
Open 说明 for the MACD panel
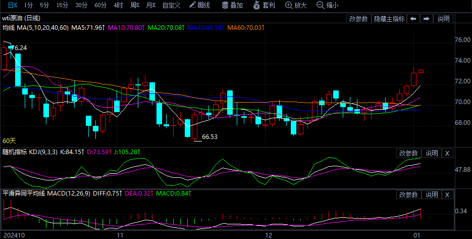[x=432, y=195]
